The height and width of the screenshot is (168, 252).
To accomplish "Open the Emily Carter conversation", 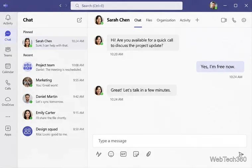I will click(x=53, y=115).
